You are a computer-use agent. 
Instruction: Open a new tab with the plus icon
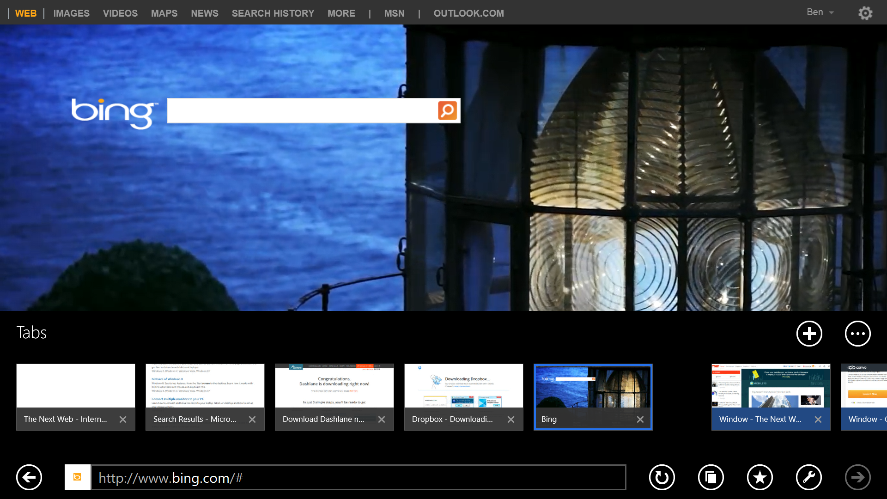[809, 334]
